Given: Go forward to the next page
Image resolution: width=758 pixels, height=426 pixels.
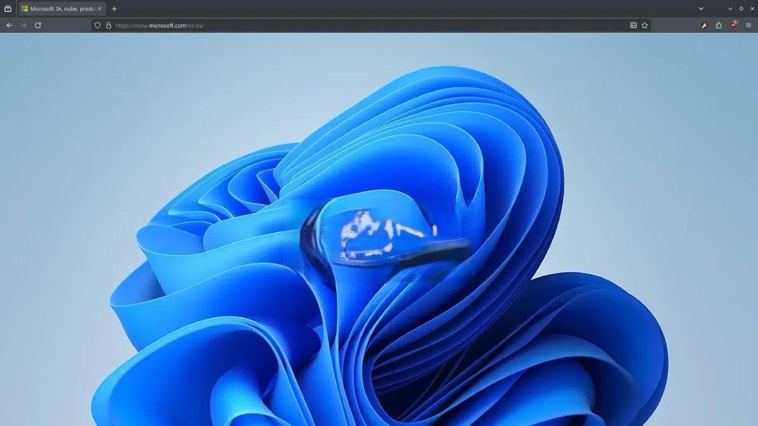Looking at the screenshot, I should pos(23,25).
